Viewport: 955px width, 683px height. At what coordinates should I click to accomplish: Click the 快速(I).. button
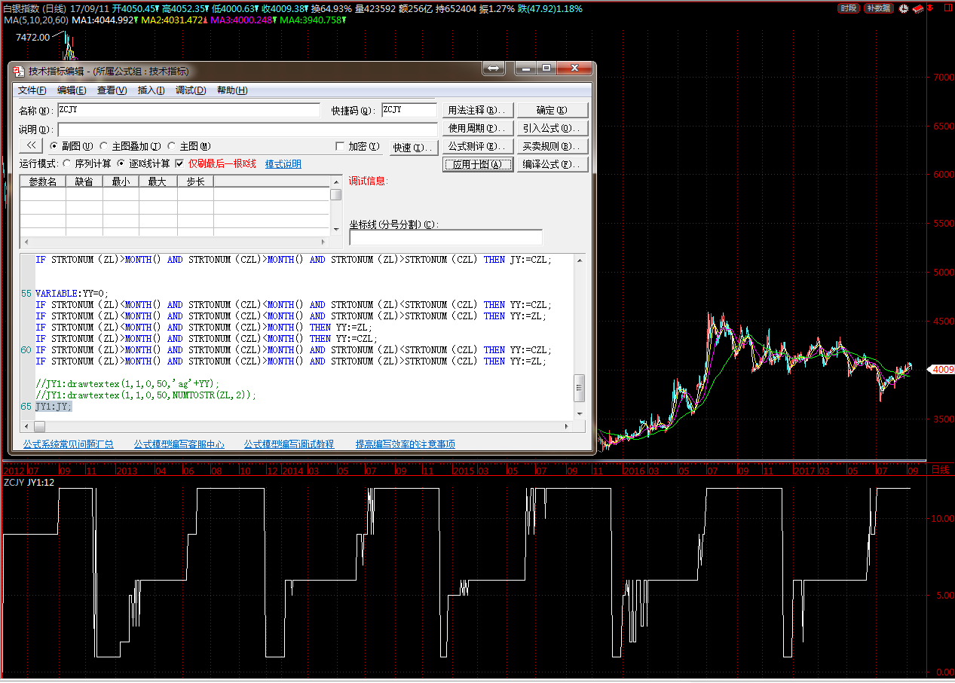click(x=414, y=148)
